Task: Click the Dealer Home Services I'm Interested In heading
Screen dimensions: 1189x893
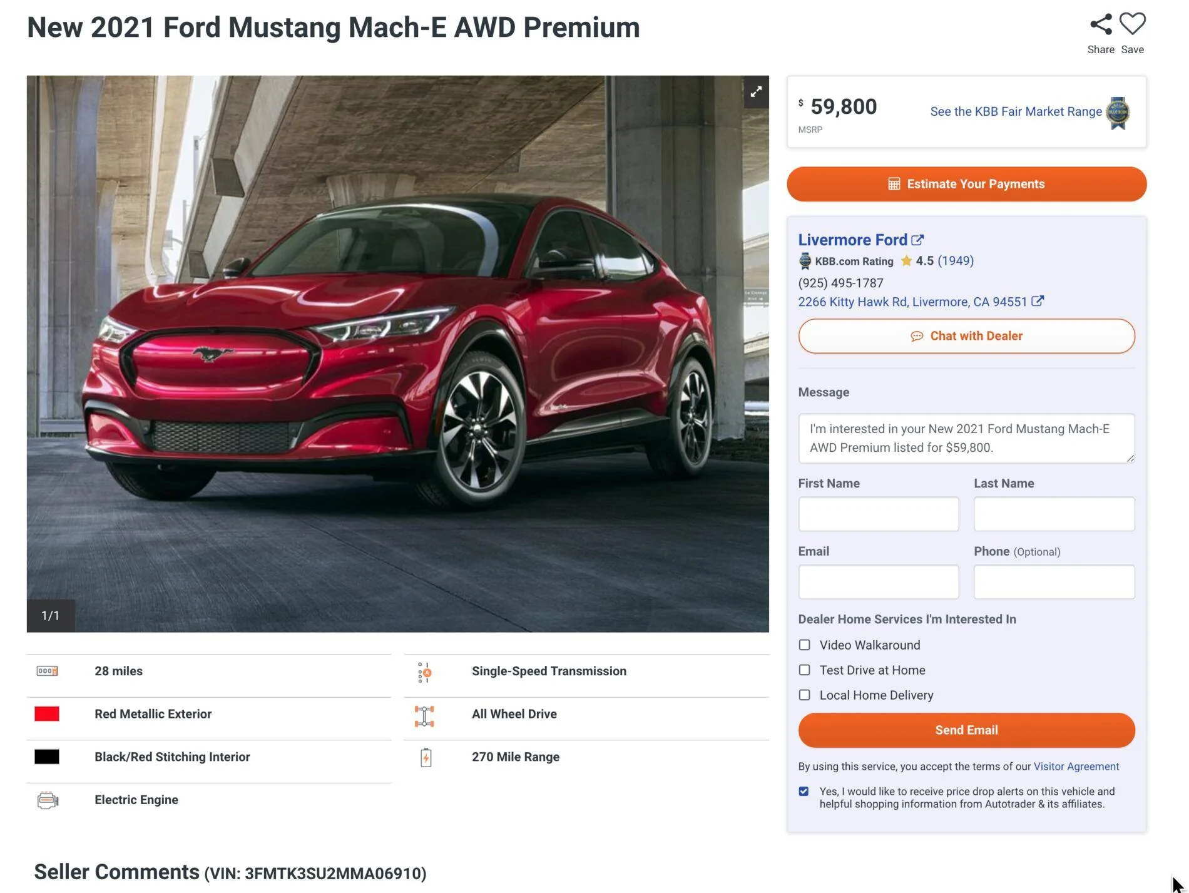Action: (907, 619)
